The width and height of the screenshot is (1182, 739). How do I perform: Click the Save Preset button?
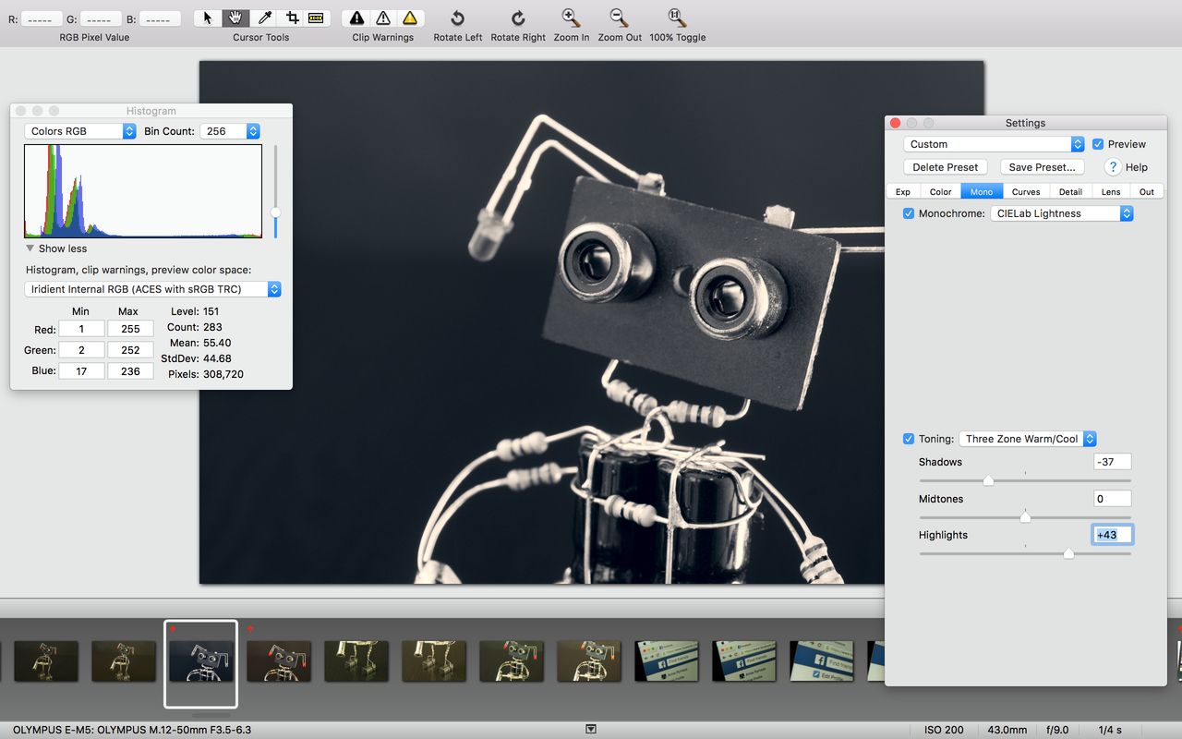(1041, 167)
